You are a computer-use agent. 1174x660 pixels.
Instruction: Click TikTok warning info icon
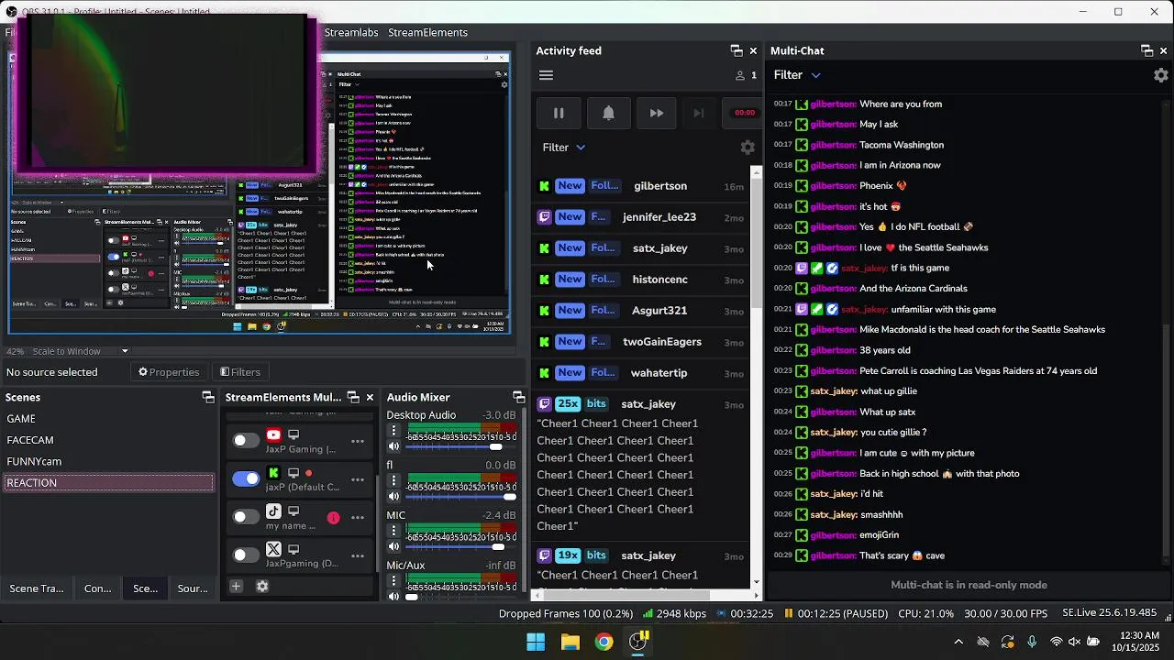[333, 518]
